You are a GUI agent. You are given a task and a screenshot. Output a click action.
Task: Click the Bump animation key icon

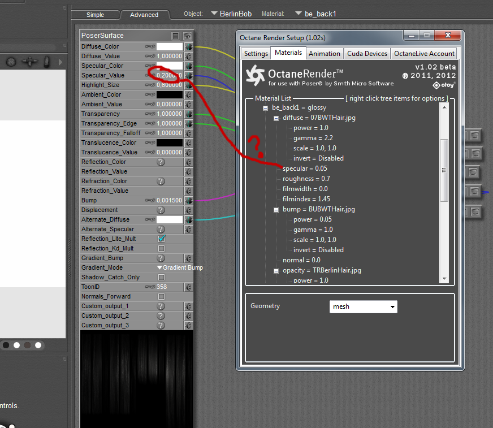[x=150, y=200]
